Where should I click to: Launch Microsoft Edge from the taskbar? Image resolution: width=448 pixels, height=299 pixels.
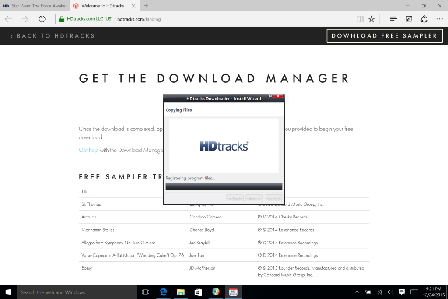pos(164,292)
